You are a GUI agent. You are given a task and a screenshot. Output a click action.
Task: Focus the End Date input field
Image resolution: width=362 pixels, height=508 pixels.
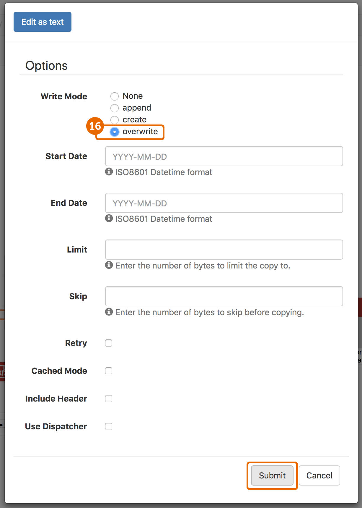pos(224,203)
